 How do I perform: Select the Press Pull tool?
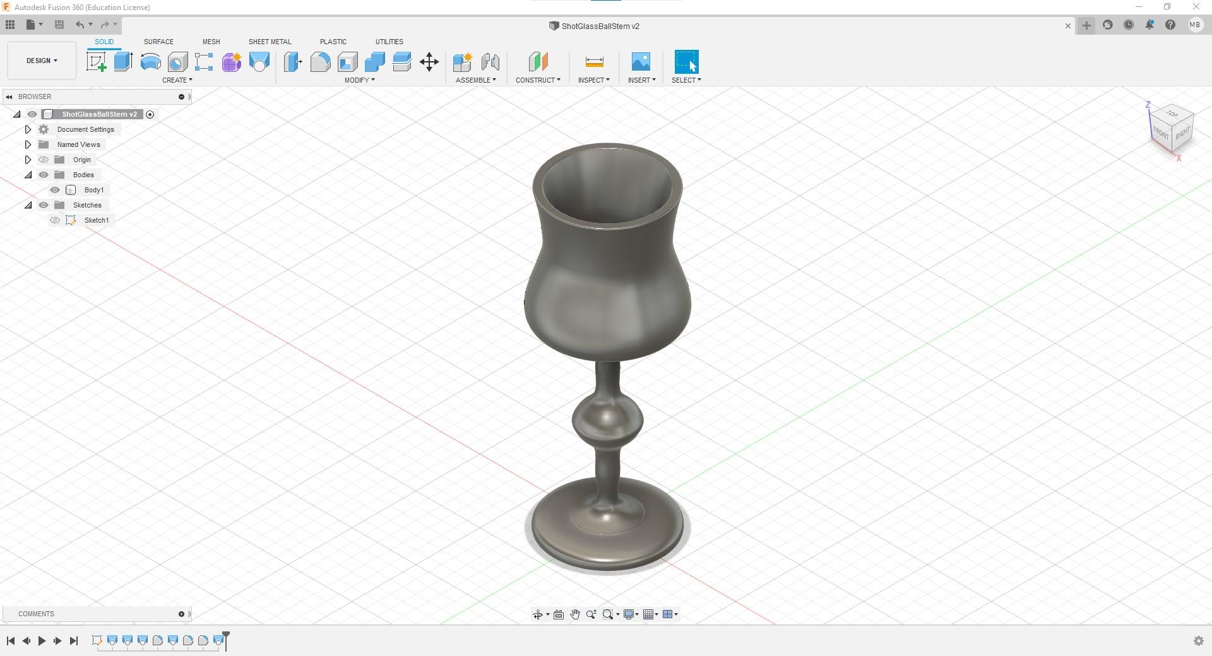(293, 62)
